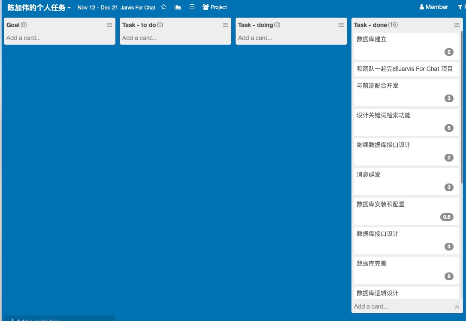466x321 pixels.
Task: Click the filter funnel icon
Action: [x=460, y=7]
